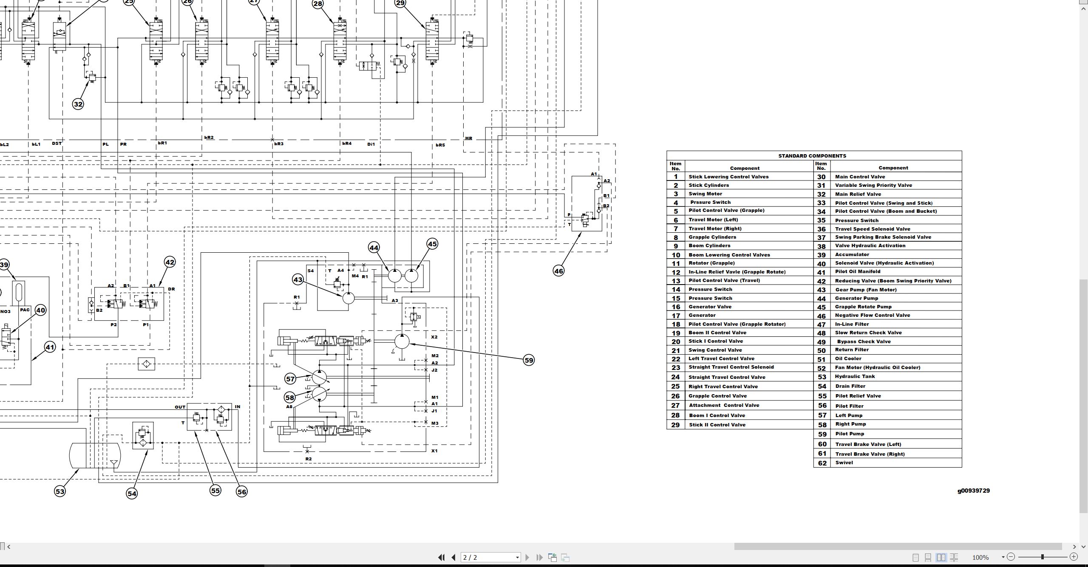Click callout 43 for Gear Pump
This screenshot has height=567, width=1088.
(x=298, y=279)
